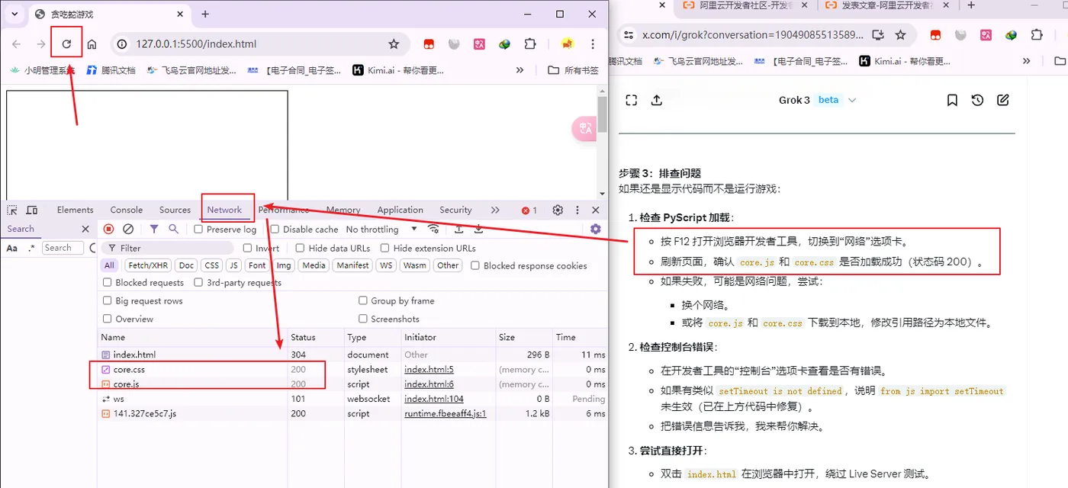Check Blocked response cookies
Image resolution: width=1068 pixels, height=488 pixels.
[x=475, y=265]
